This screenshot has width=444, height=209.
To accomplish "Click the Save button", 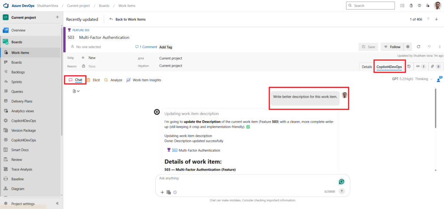I will tap(369, 47).
